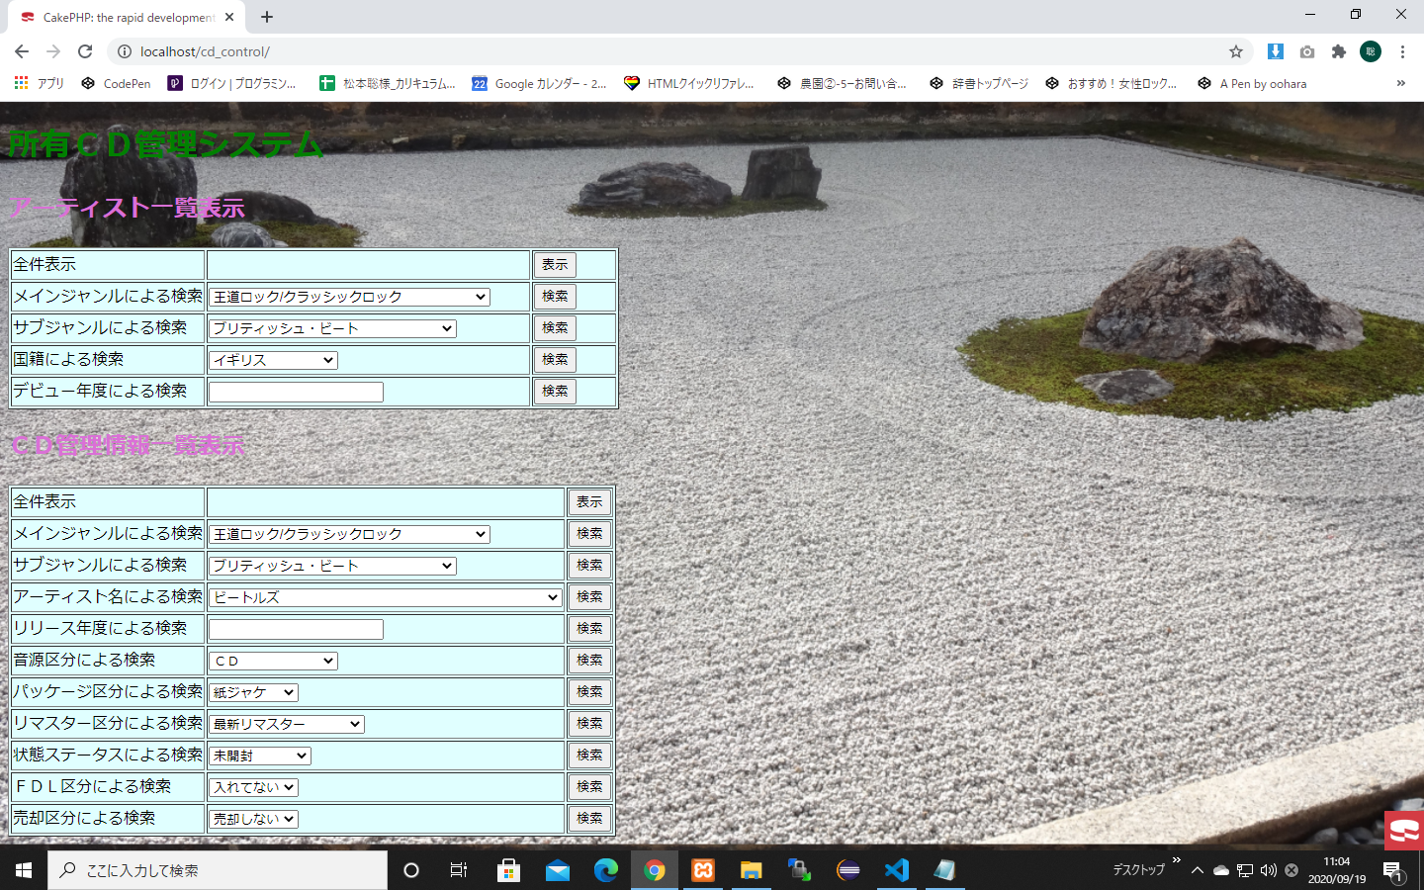Open the Chrome extensions puzzle icon

(1338, 51)
